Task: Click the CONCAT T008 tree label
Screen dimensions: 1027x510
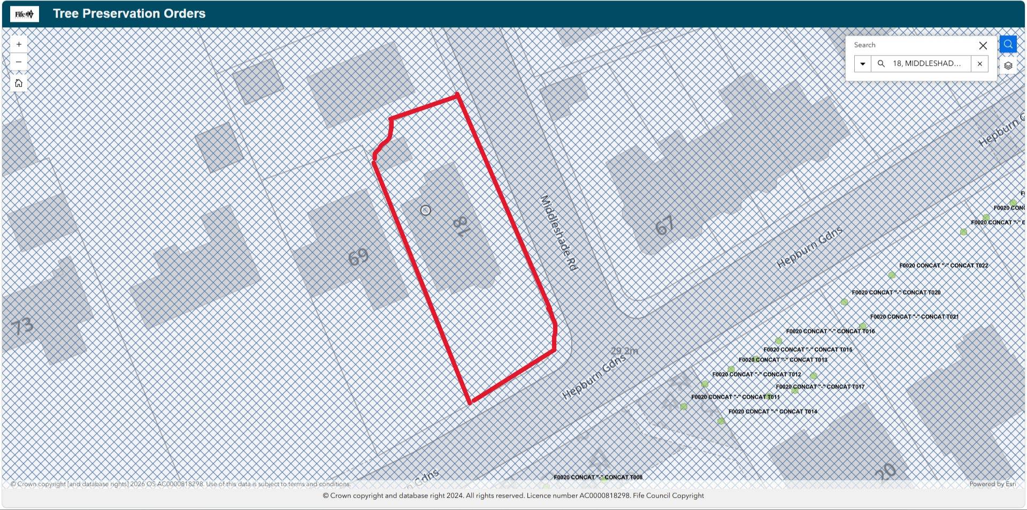Action: 598,477
